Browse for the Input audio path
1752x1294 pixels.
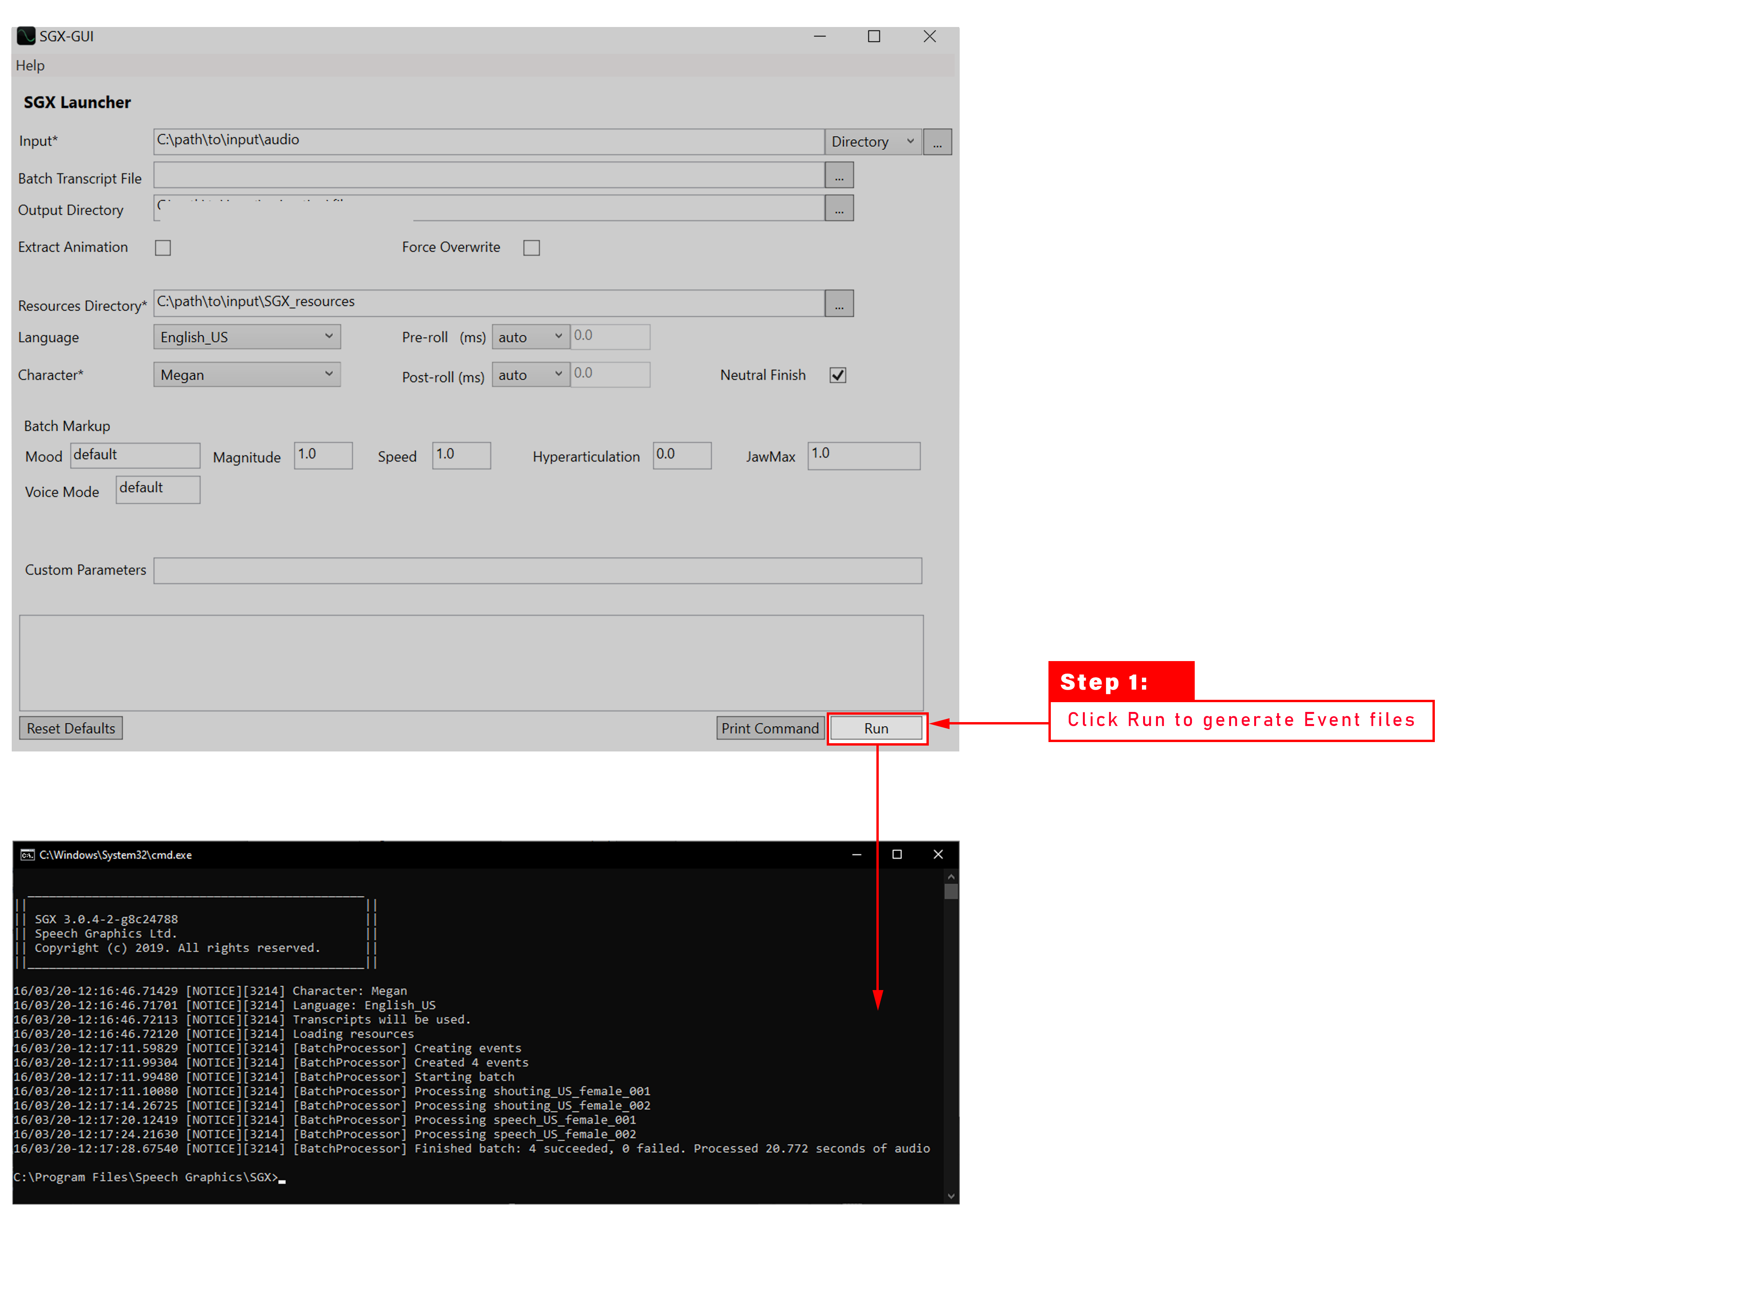coord(937,142)
